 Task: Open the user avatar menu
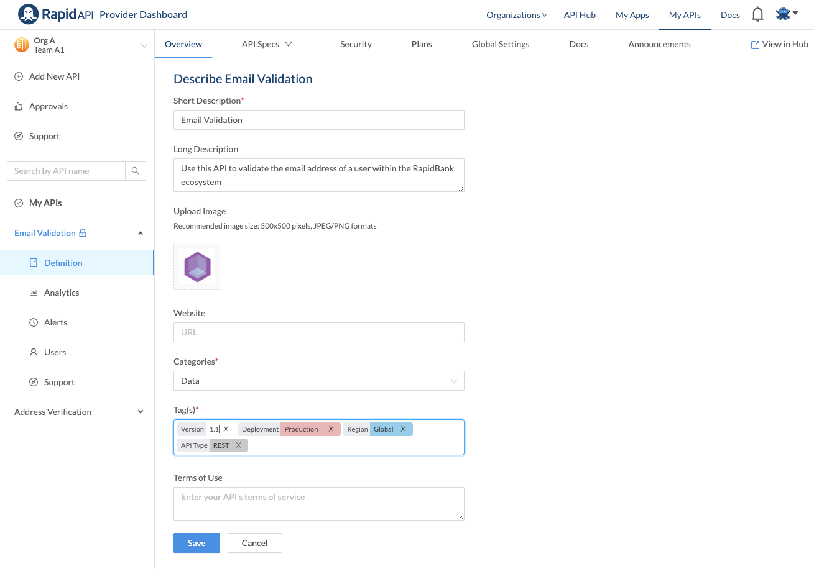[x=787, y=14]
